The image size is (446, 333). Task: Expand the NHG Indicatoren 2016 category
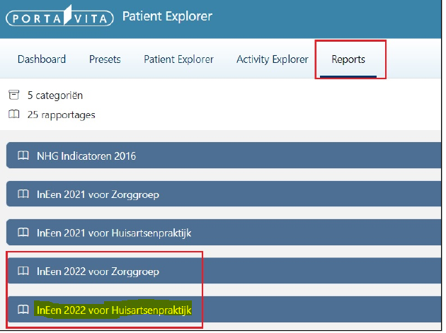click(86, 156)
